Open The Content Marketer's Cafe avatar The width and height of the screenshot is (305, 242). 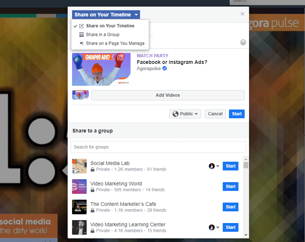[x=79, y=207]
